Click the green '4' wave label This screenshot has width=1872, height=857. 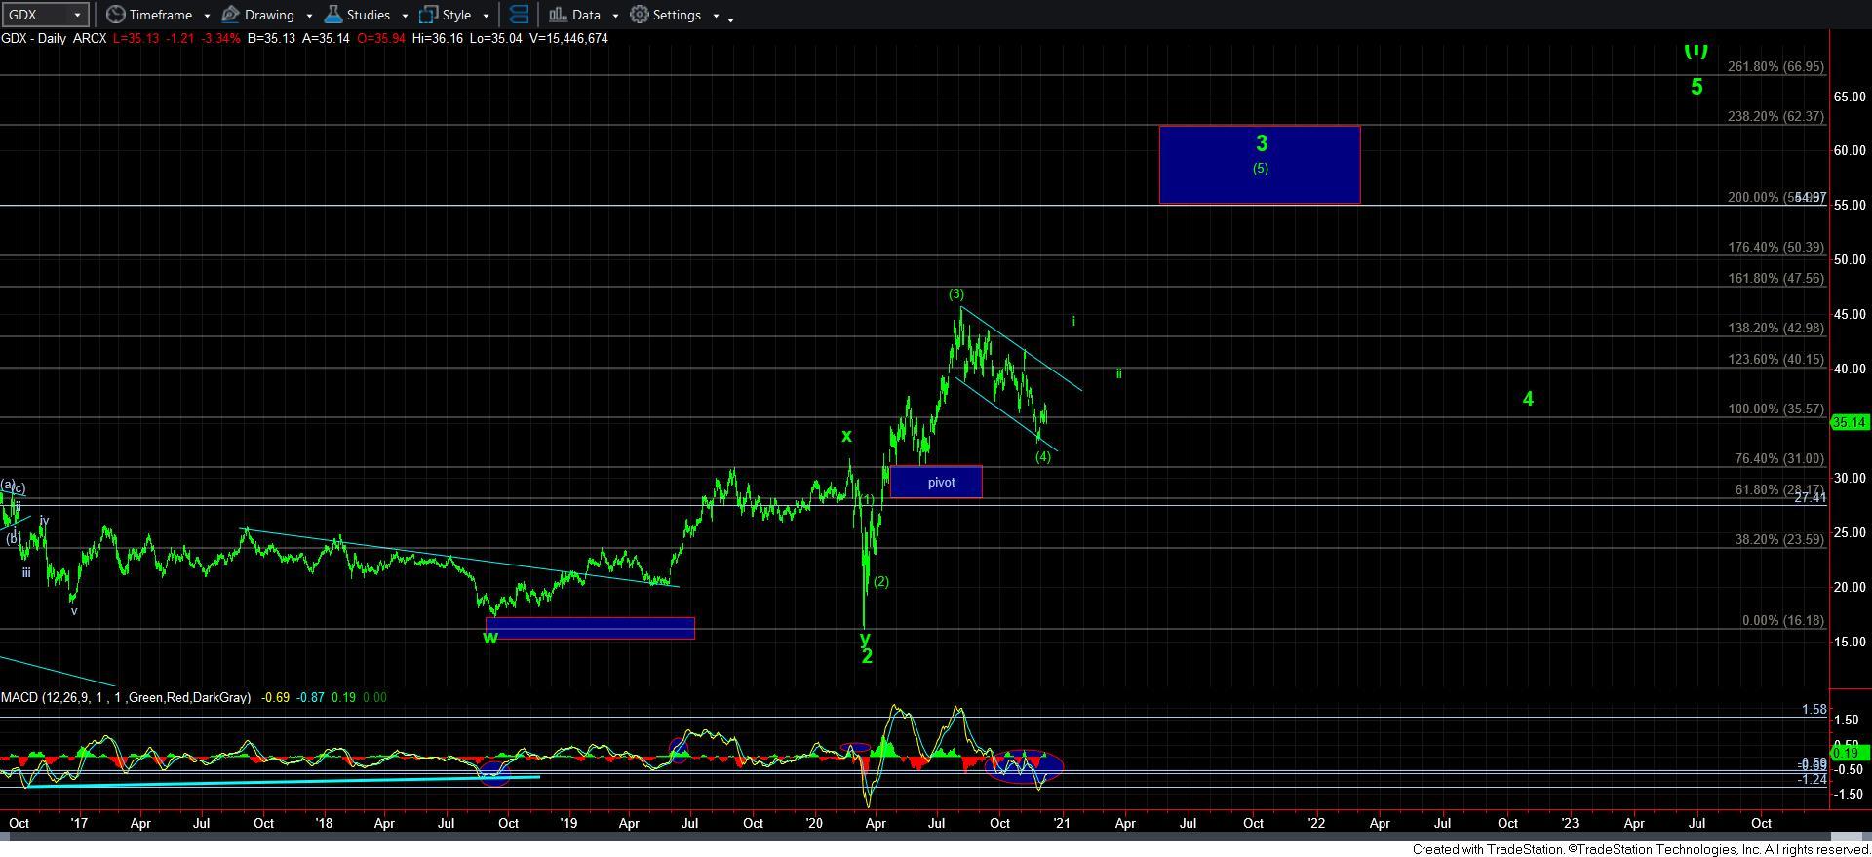1528,399
